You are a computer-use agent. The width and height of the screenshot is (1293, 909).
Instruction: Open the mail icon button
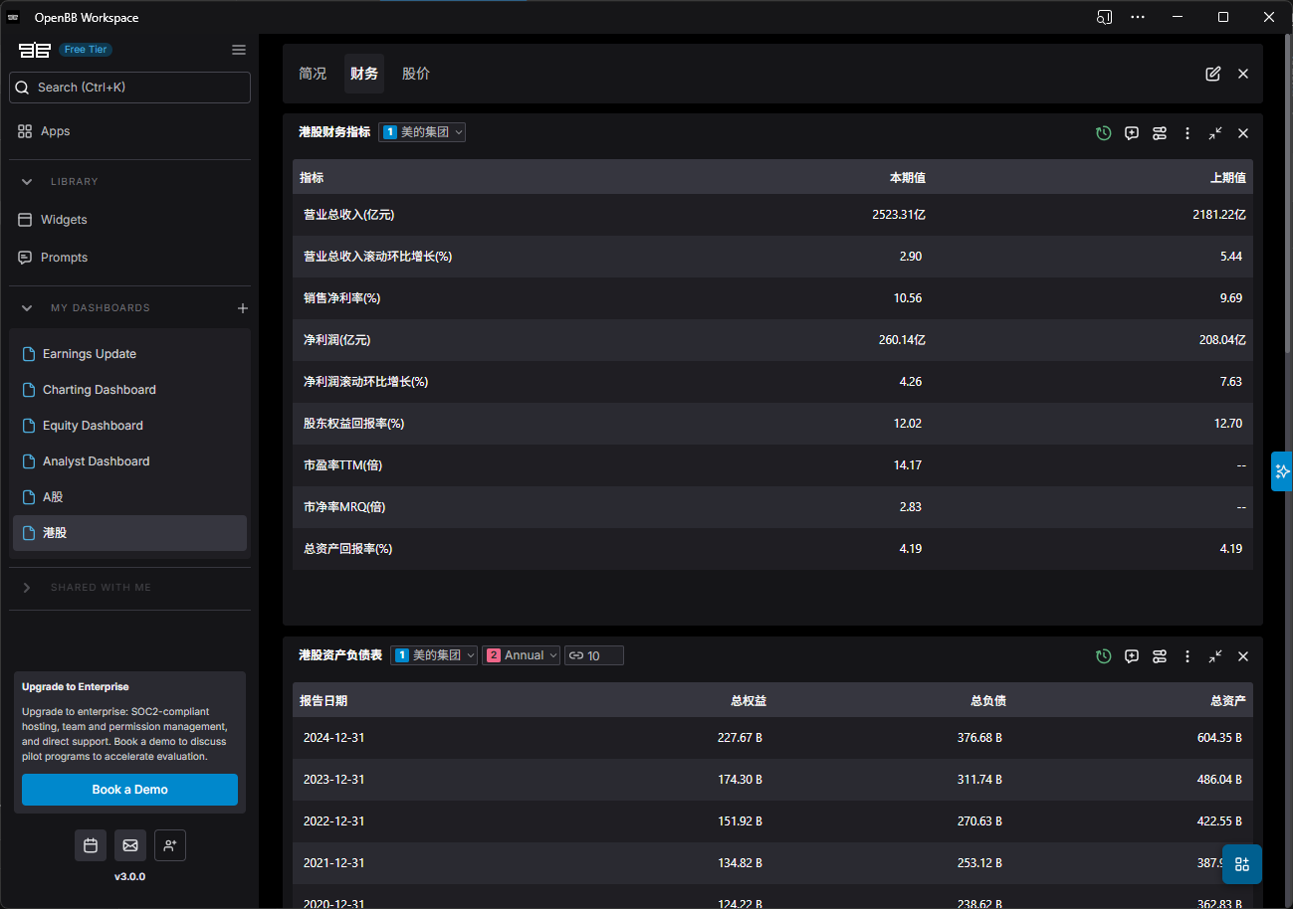[x=130, y=845]
